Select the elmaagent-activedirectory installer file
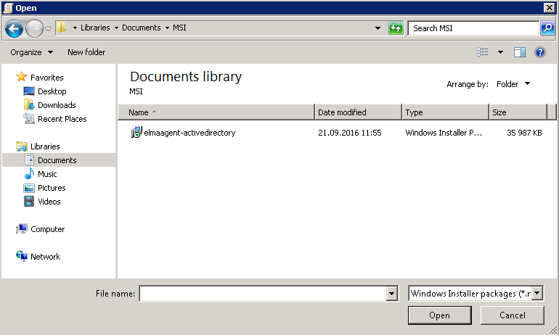Viewport: 559px width, 335px height. pyautogui.click(x=189, y=133)
